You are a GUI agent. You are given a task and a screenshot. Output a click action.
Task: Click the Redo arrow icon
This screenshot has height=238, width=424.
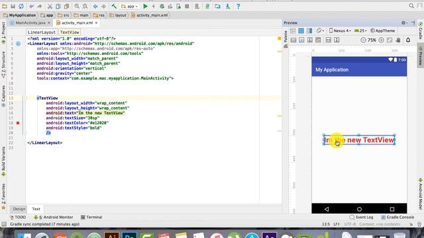click(40, 6)
